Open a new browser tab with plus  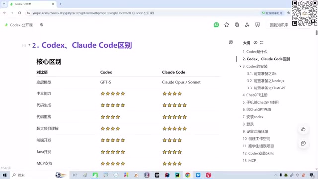(61, 4)
